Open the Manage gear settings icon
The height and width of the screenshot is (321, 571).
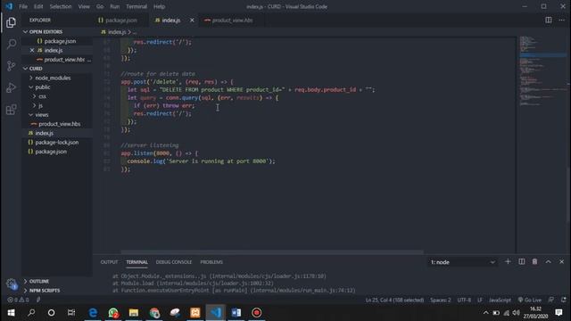coord(11,284)
